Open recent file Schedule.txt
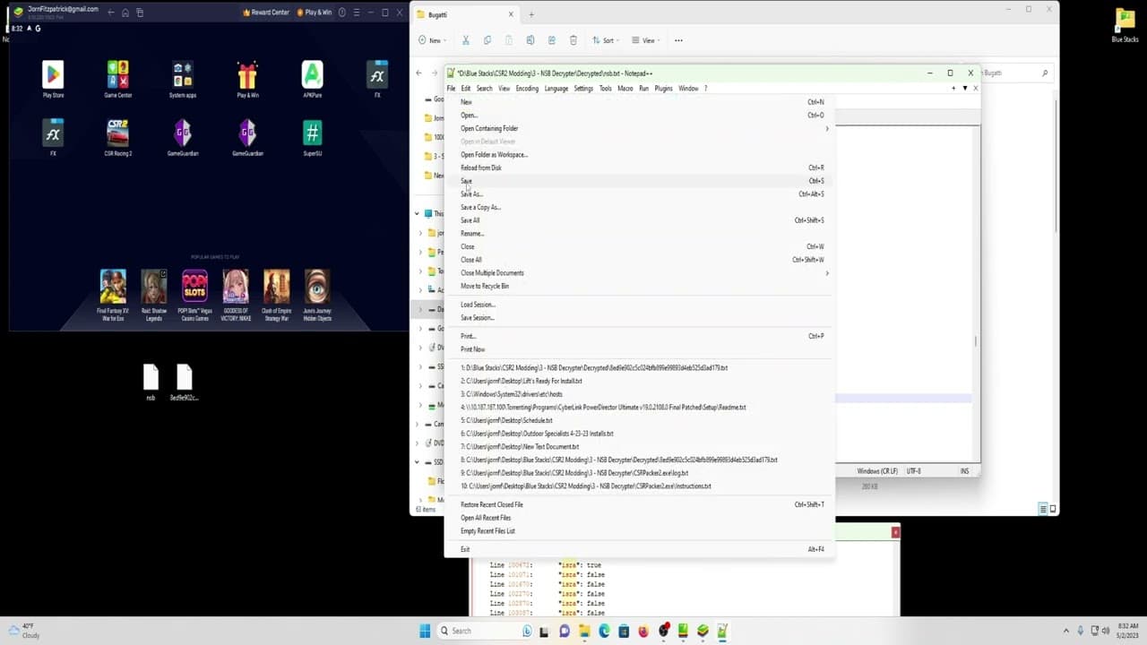The image size is (1147, 645). tap(639, 420)
